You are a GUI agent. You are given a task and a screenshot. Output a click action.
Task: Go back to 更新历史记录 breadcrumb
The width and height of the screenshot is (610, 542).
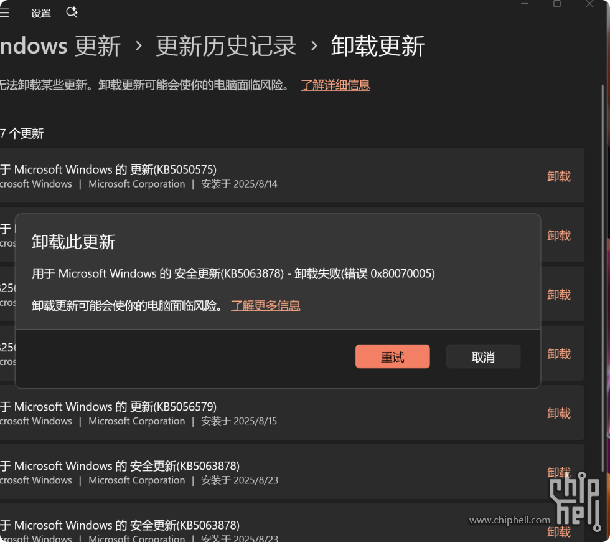(x=226, y=46)
